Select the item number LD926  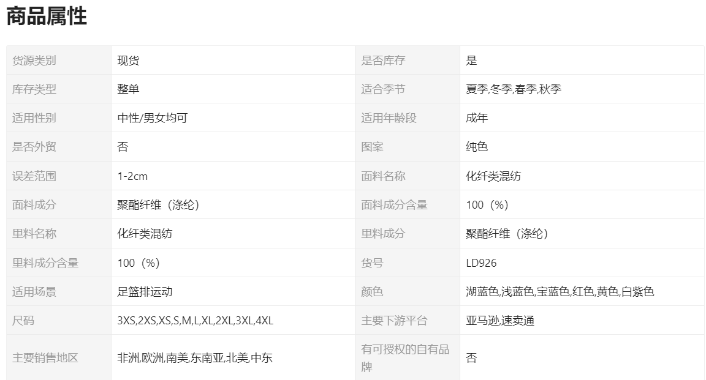pyautogui.click(x=481, y=263)
